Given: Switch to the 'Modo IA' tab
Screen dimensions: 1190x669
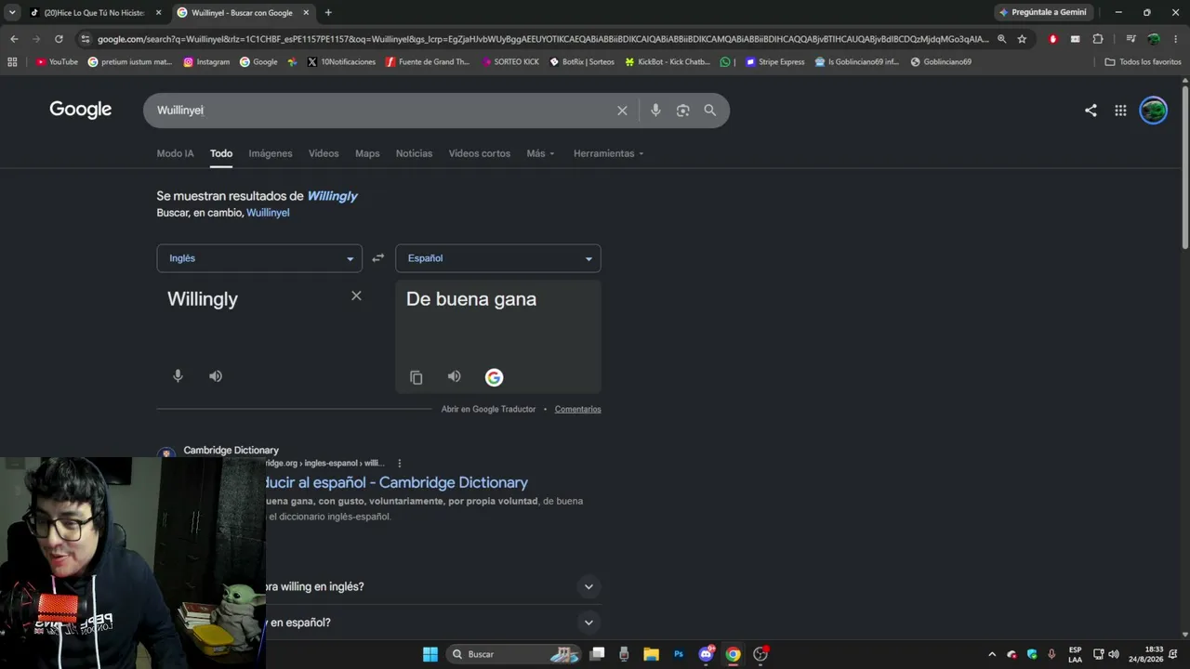Looking at the screenshot, I should [176, 153].
